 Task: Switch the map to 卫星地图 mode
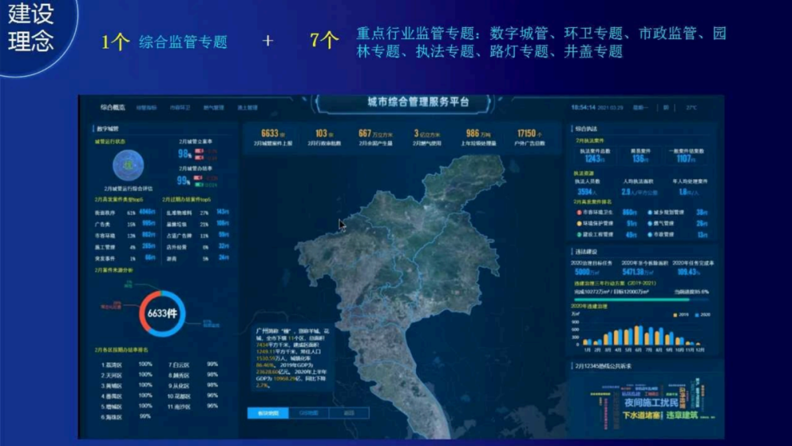pos(268,413)
